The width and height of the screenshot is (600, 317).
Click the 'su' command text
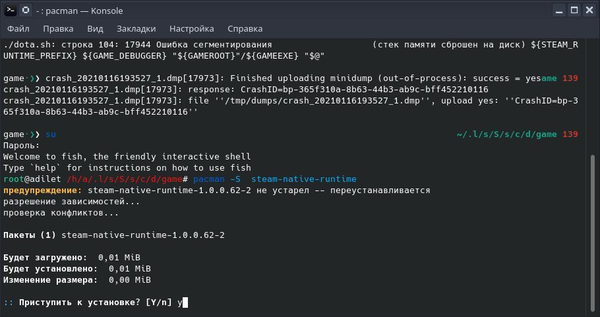(x=51, y=134)
